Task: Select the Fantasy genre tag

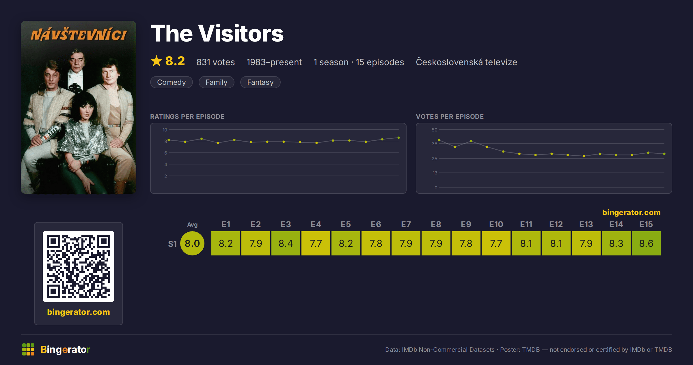Action: coord(260,82)
